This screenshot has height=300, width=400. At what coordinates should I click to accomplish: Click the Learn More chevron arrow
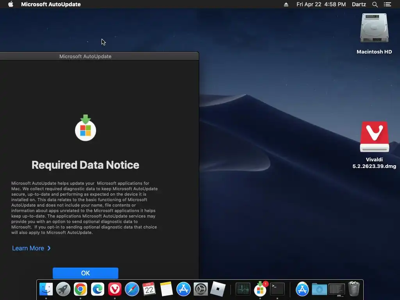pyautogui.click(x=49, y=248)
